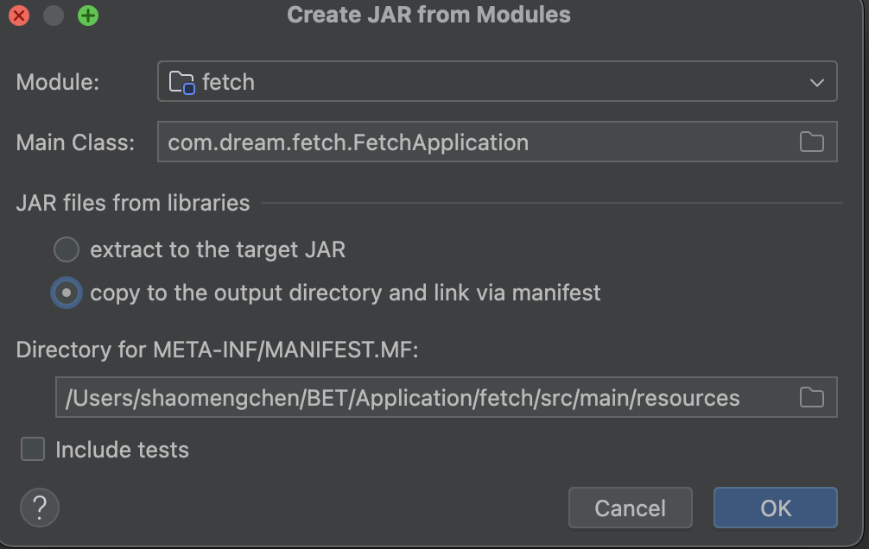
Task: Open the Module combo box showing fetch
Action: coord(497,83)
